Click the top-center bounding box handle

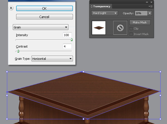83,72
